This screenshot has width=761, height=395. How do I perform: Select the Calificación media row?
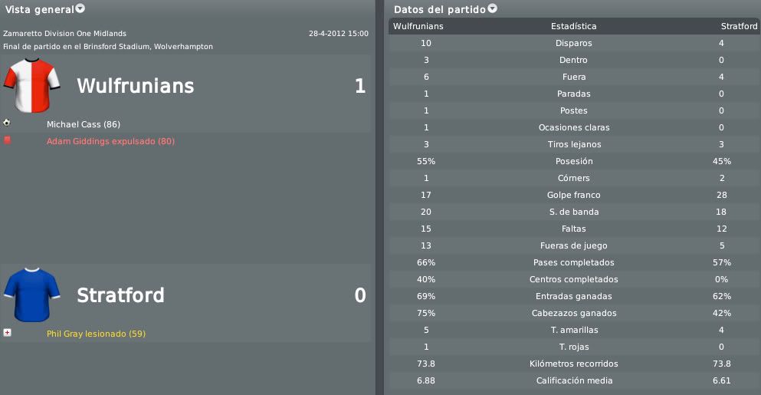pyautogui.click(x=574, y=380)
